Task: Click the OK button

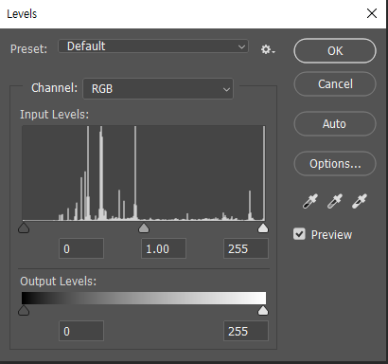Action: point(335,51)
